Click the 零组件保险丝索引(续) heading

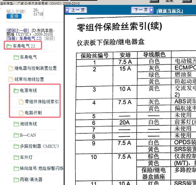coord(120,27)
